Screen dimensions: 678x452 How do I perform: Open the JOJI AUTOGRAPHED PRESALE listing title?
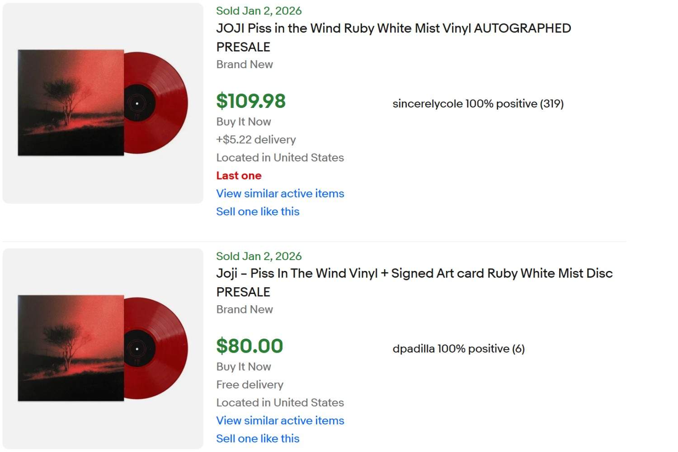click(393, 28)
